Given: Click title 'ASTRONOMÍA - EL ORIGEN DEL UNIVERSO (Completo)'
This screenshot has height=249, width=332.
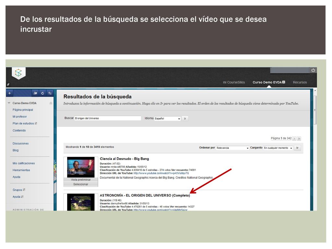Looking at the screenshot, I should pyautogui.click(x=145, y=196).
